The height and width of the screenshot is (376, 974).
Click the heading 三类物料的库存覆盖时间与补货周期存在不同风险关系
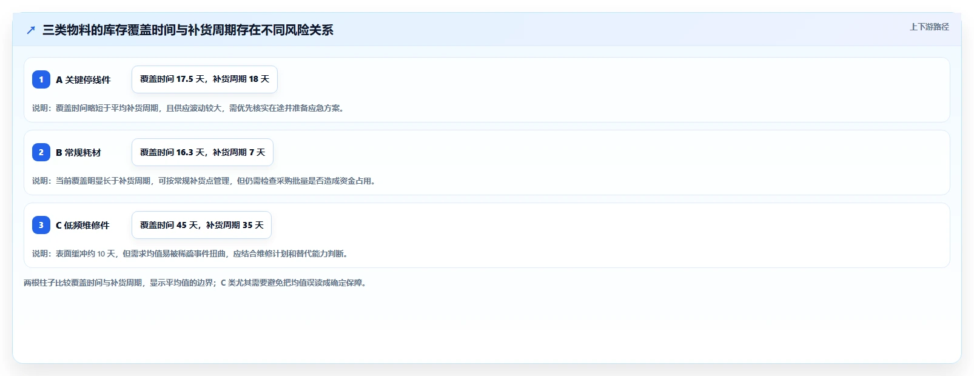point(188,30)
